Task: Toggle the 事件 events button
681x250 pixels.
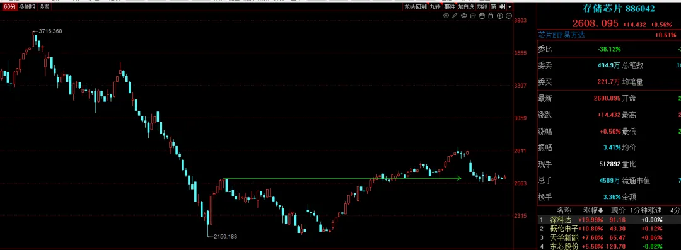Action: click(x=450, y=6)
